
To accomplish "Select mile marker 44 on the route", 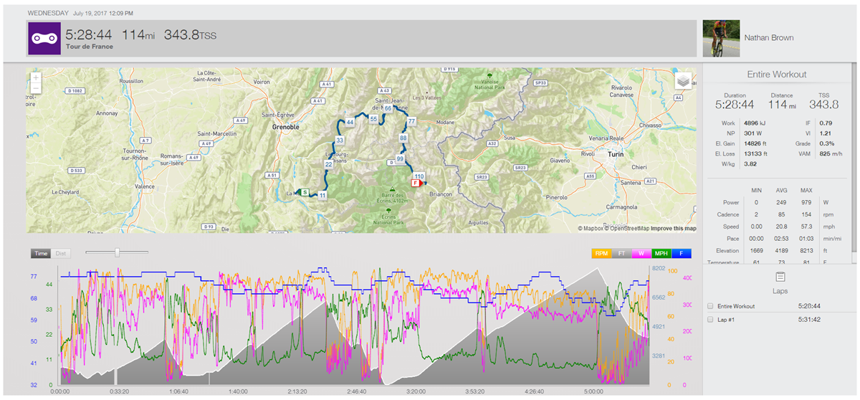I will click(350, 122).
